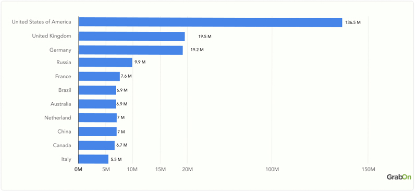This screenshot has height=191, width=417.
Task: Click the Canada country label
Action: [62, 146]
